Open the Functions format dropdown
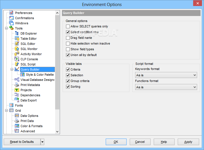 166,87
